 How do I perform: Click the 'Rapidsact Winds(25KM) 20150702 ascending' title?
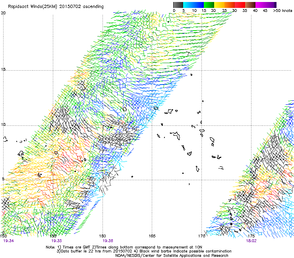point(56,7)
